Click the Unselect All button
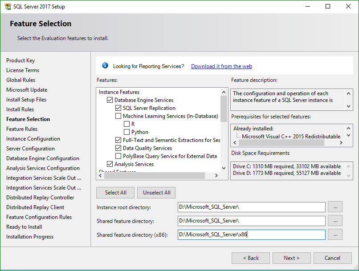 tap(156, 193)
